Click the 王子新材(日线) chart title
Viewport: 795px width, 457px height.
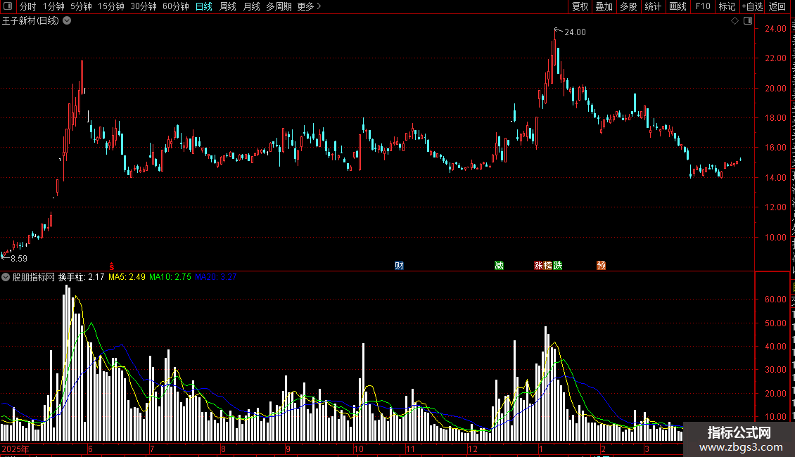tap(30, 21)
